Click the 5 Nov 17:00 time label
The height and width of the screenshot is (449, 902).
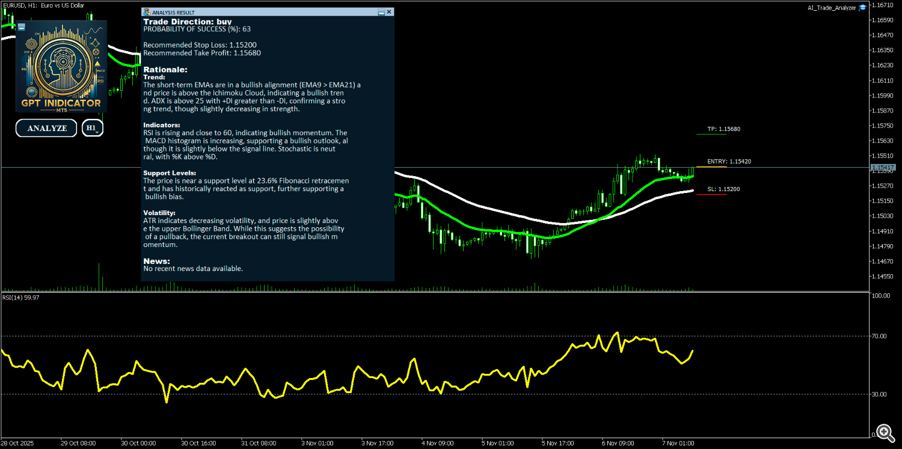pyautogui.click(x=559, y=444)
